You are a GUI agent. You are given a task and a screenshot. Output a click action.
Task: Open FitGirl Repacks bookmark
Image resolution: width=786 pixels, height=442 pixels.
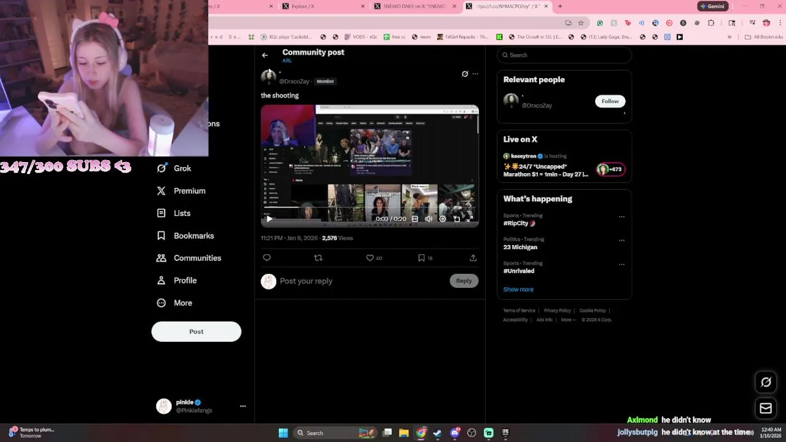(463, 37)
